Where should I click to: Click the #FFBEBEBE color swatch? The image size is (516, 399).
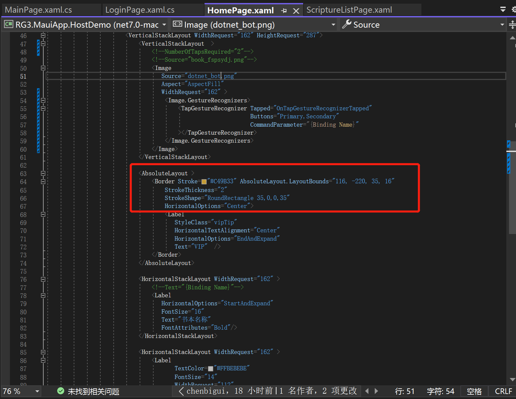click(x=211, y=369)
